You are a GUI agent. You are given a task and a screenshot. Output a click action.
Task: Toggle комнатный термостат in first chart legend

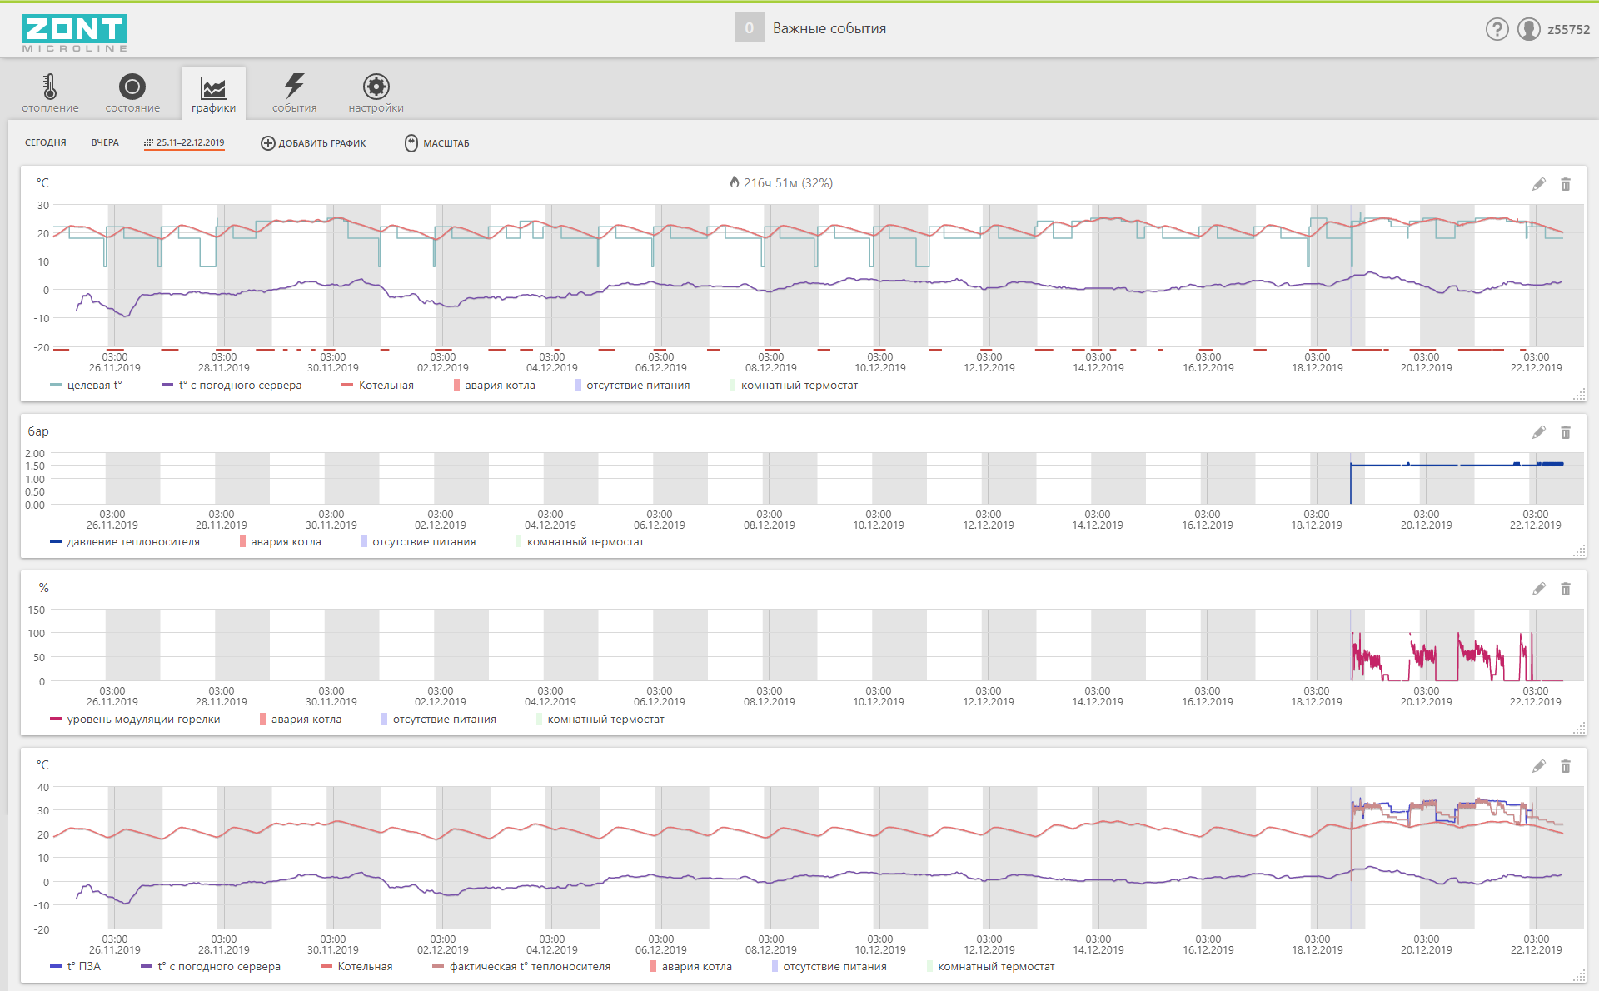794,386
